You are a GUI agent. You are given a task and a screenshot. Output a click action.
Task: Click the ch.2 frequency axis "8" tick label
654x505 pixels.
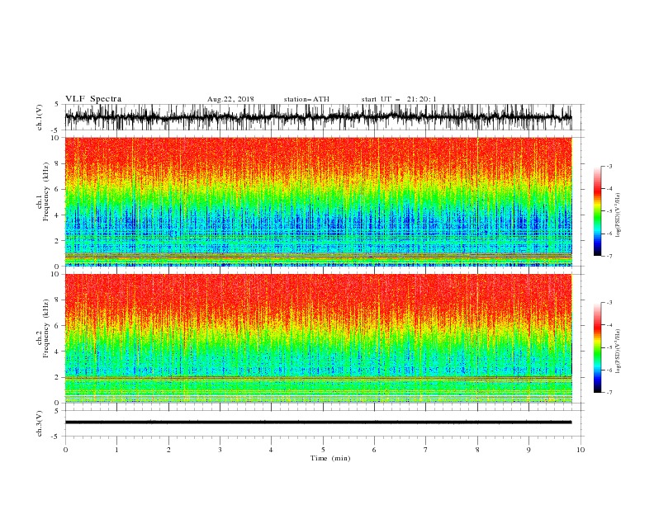58,300
